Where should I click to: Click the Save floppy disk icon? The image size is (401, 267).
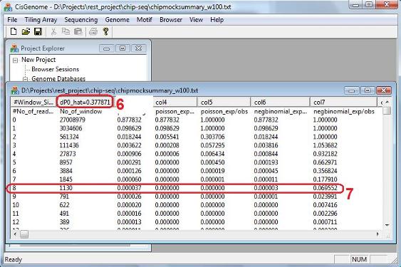click(x=38, y=32)
